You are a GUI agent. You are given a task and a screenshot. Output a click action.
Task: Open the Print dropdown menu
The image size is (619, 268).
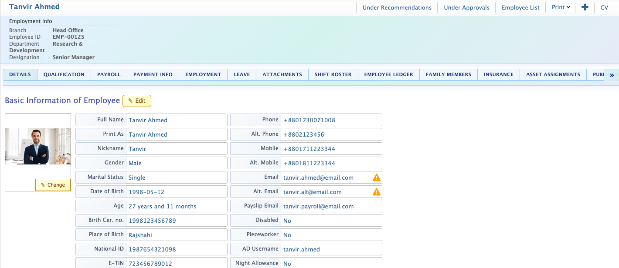(x=561, y=7)
